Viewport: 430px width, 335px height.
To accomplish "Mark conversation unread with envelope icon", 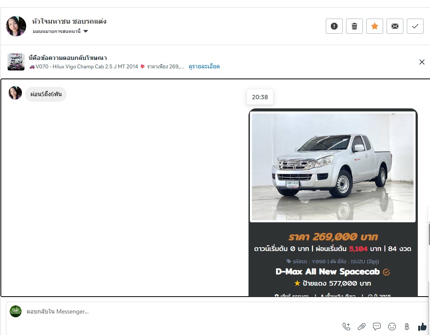I will [x=395, y=26].
